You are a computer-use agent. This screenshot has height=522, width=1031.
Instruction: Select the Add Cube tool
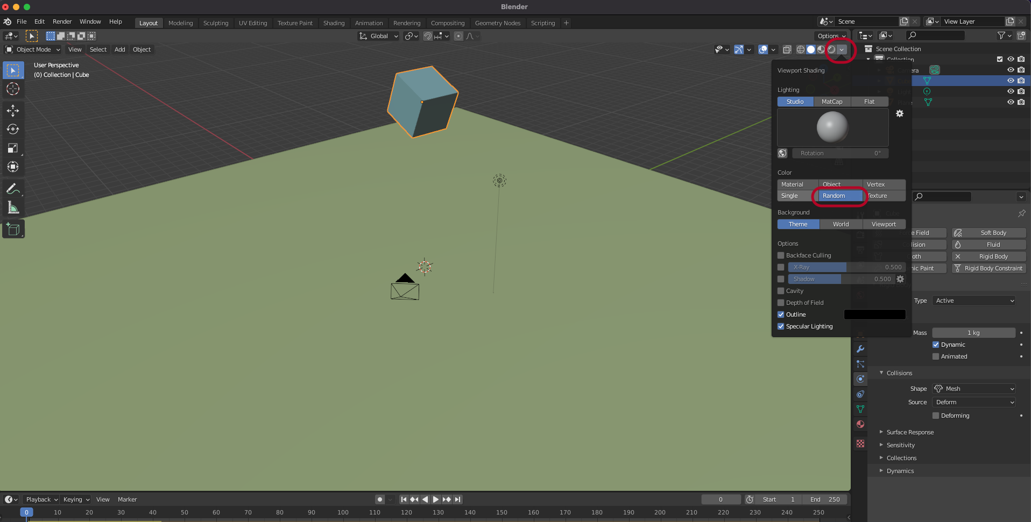tap(13, 230)
